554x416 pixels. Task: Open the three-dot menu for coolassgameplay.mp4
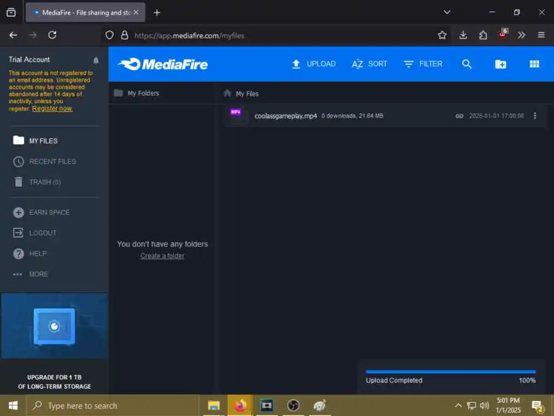(x=535, y=116)
